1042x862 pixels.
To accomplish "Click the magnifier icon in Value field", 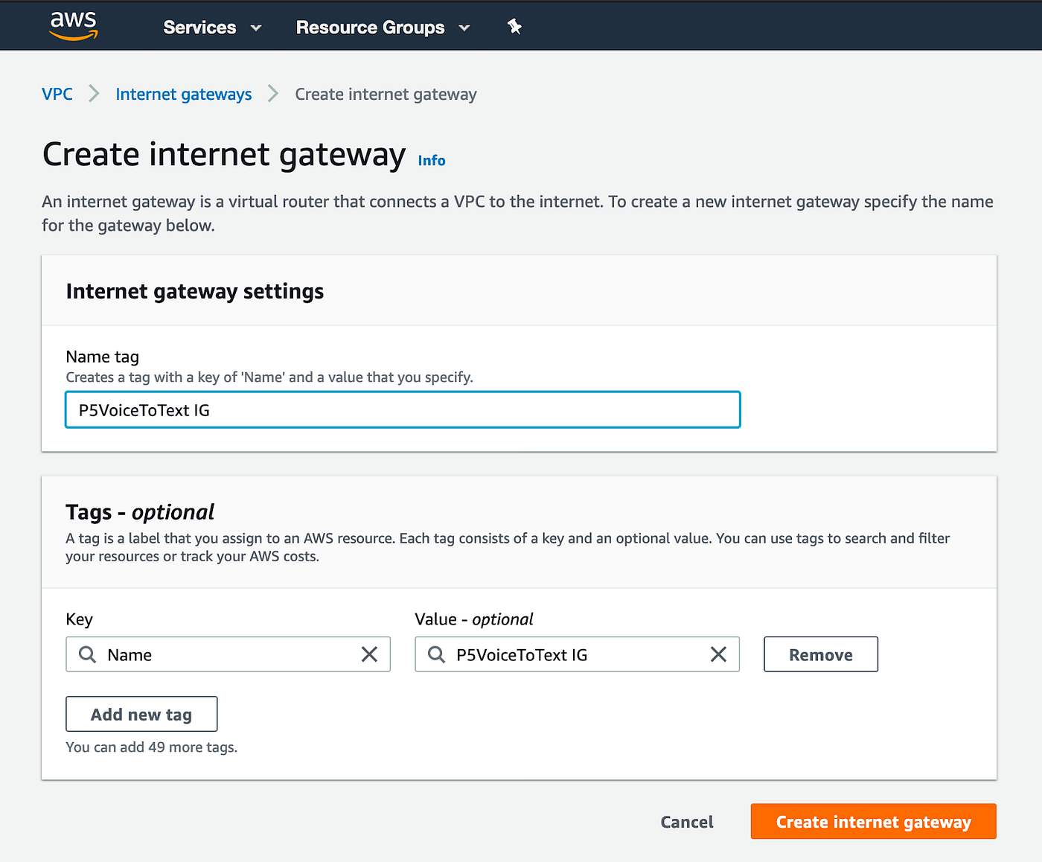I will pos(436,654).
